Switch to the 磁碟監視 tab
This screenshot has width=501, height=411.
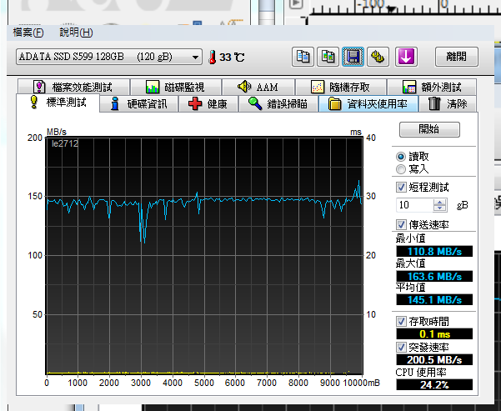176,87
